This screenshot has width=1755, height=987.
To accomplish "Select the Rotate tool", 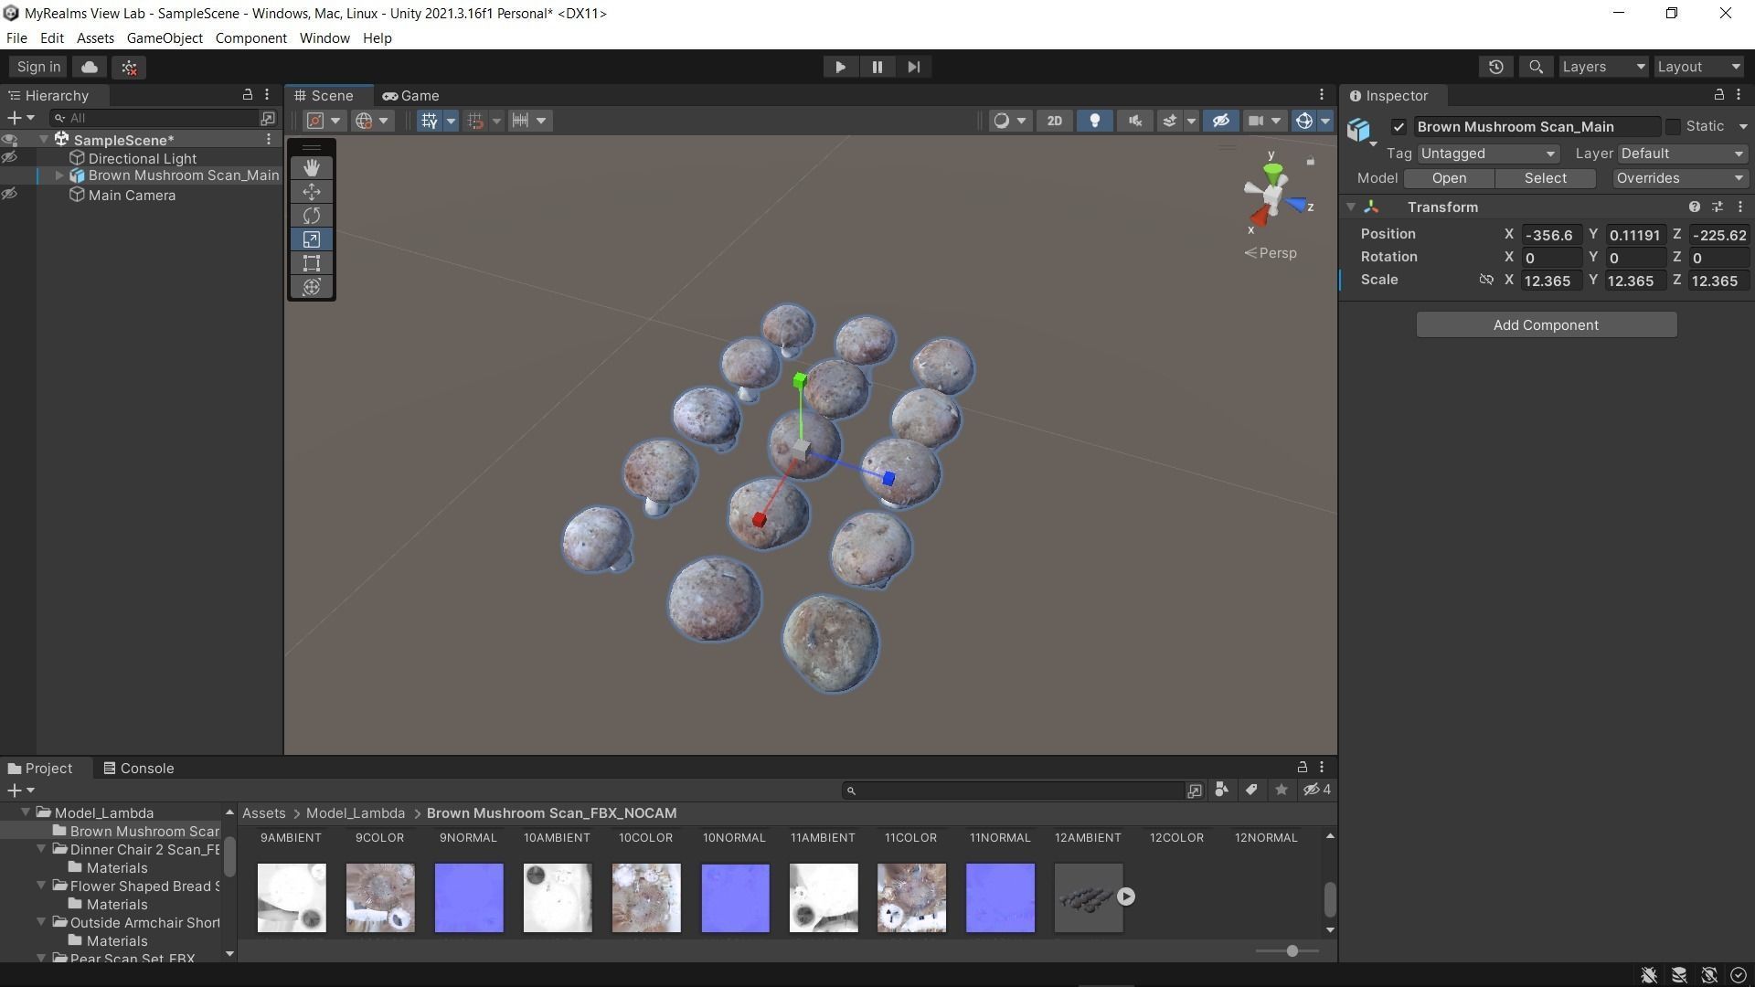I will [312, 216].
